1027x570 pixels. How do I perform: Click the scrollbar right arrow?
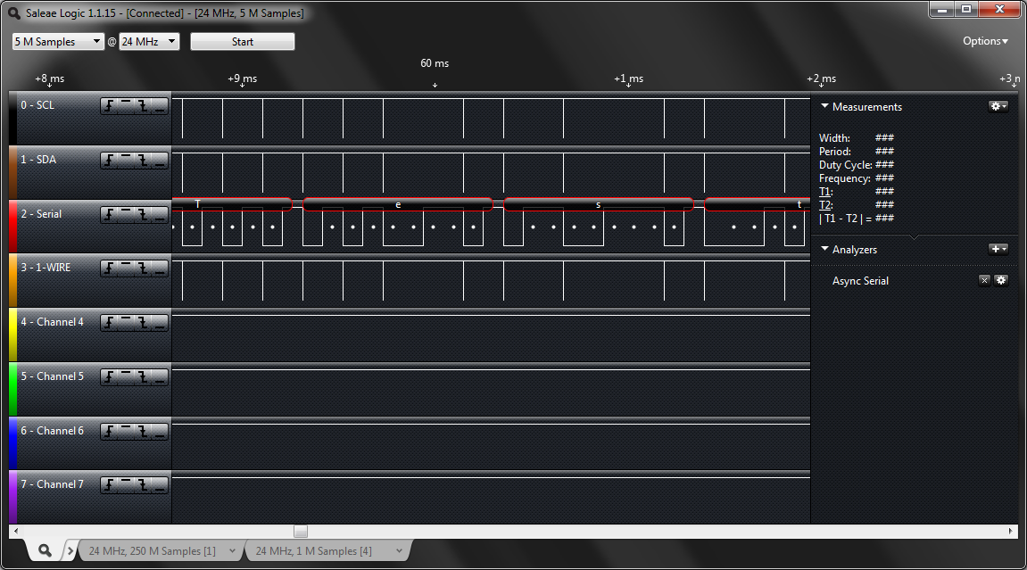[1011, 532]
